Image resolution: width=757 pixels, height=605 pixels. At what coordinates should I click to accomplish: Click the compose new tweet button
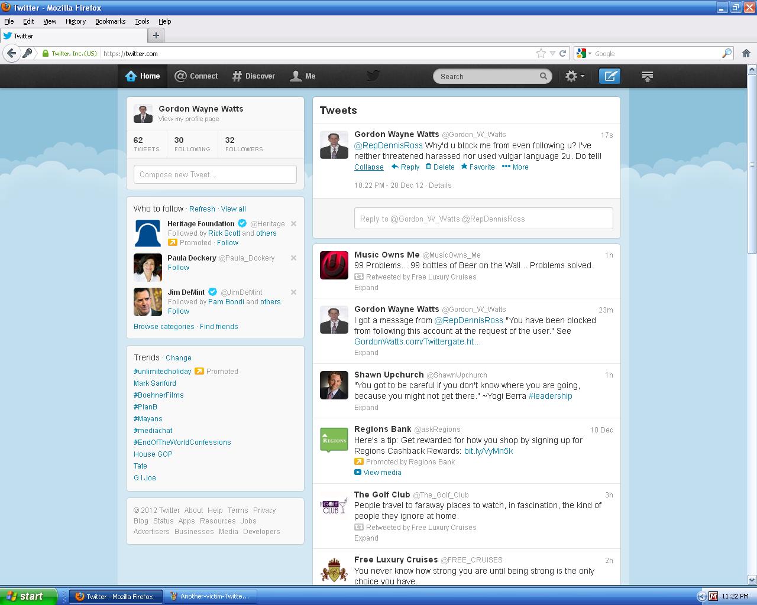(610, 76)
